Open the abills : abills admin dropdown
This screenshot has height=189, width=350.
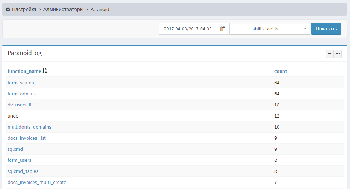coord(270,29)
